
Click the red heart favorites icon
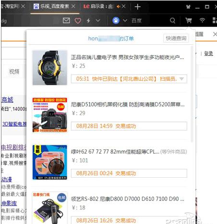78,21
